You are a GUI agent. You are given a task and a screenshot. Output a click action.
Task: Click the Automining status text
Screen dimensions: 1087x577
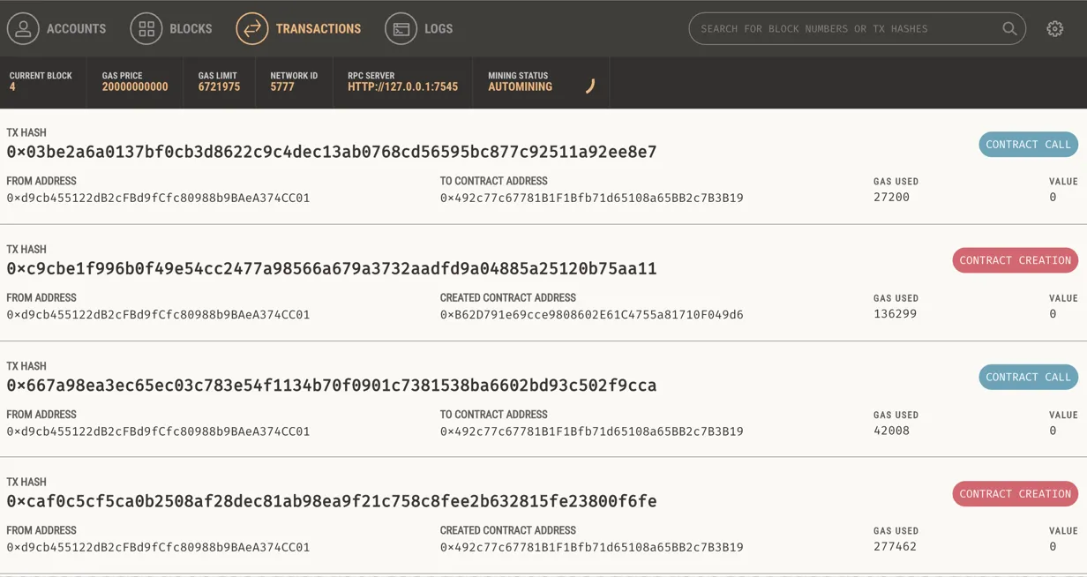520,86
